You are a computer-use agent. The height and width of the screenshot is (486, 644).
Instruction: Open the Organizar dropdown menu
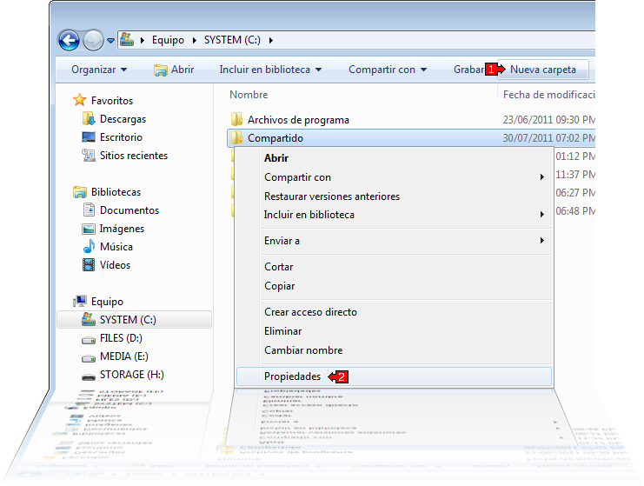coord(99,70)
